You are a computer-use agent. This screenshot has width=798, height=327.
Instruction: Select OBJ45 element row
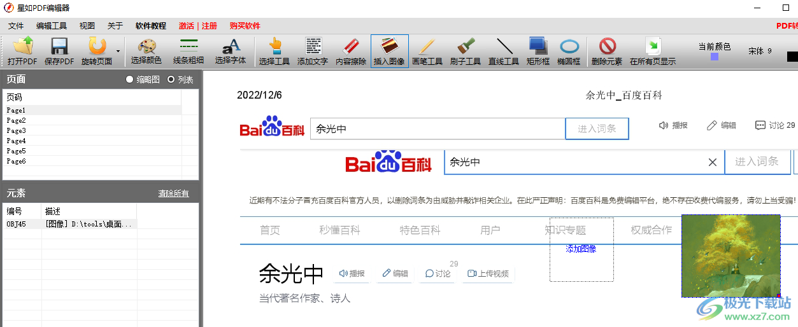point(70,224)
